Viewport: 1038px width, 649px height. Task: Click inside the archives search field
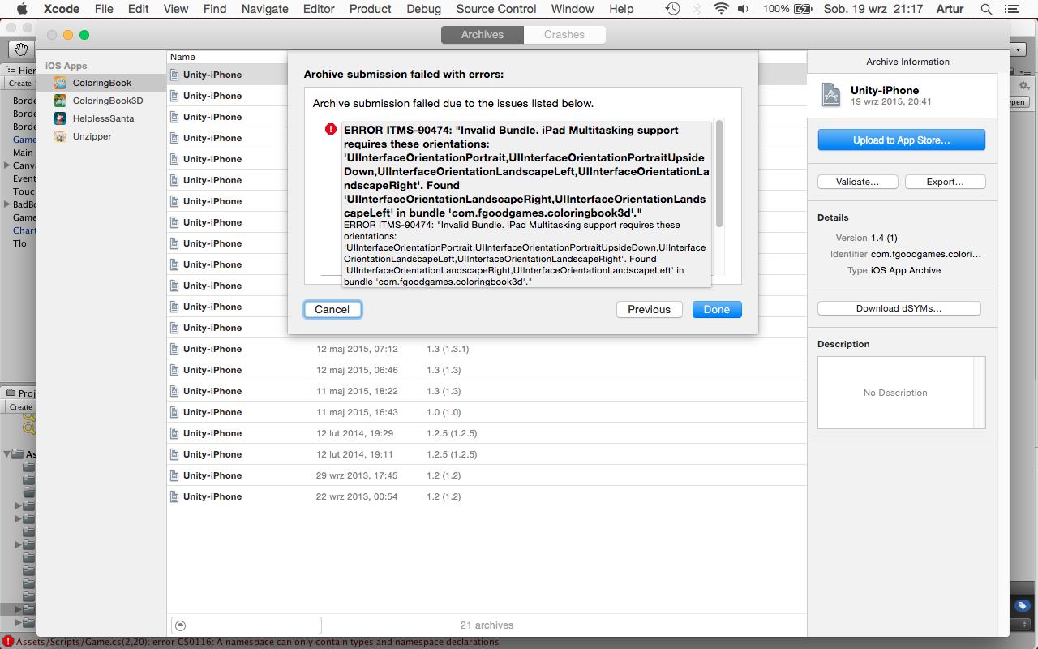pyautogui.click(x=251, y=625)
